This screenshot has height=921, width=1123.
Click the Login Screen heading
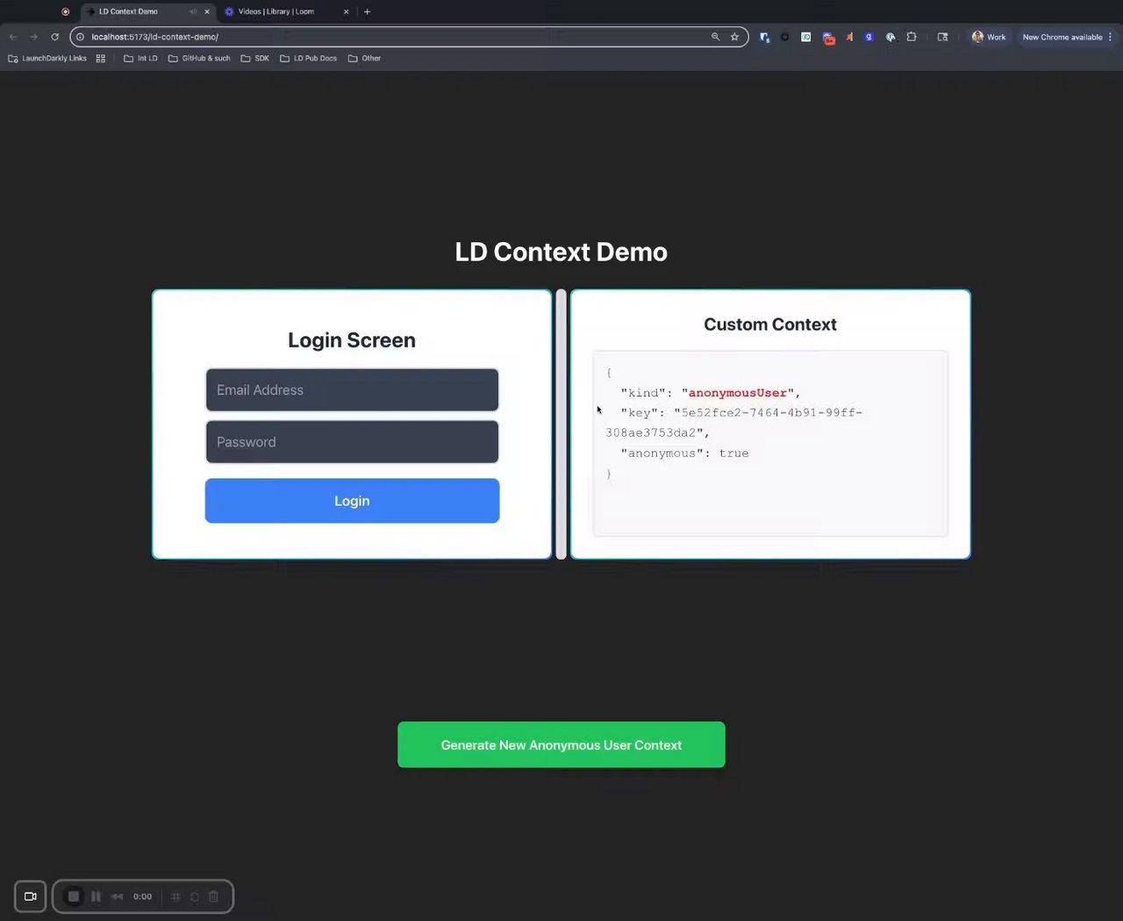[352, 340]
